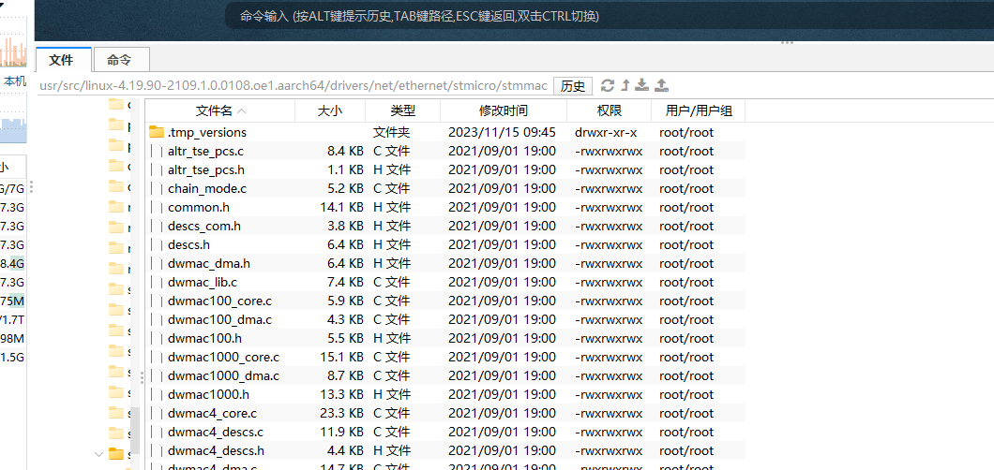Screen dimensions: 994x470
Task: Click the file icon beside common.h
Action: [x=157, y=207]
